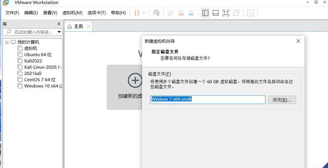Toggle the library sidebar view icon
The height and width of the screenshot is (168, 328).
(205, 13)
